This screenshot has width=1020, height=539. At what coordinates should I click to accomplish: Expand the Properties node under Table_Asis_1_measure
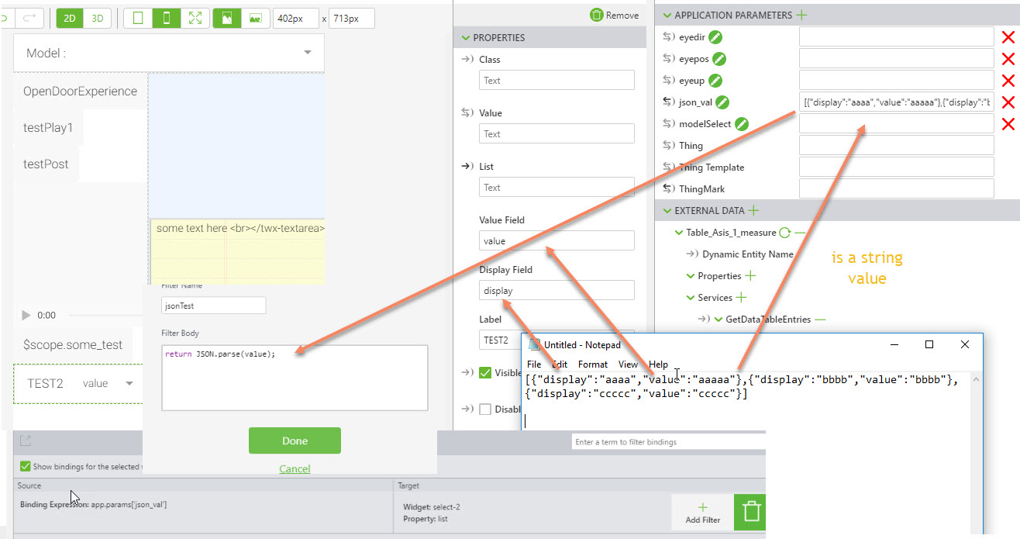point(692,275)
